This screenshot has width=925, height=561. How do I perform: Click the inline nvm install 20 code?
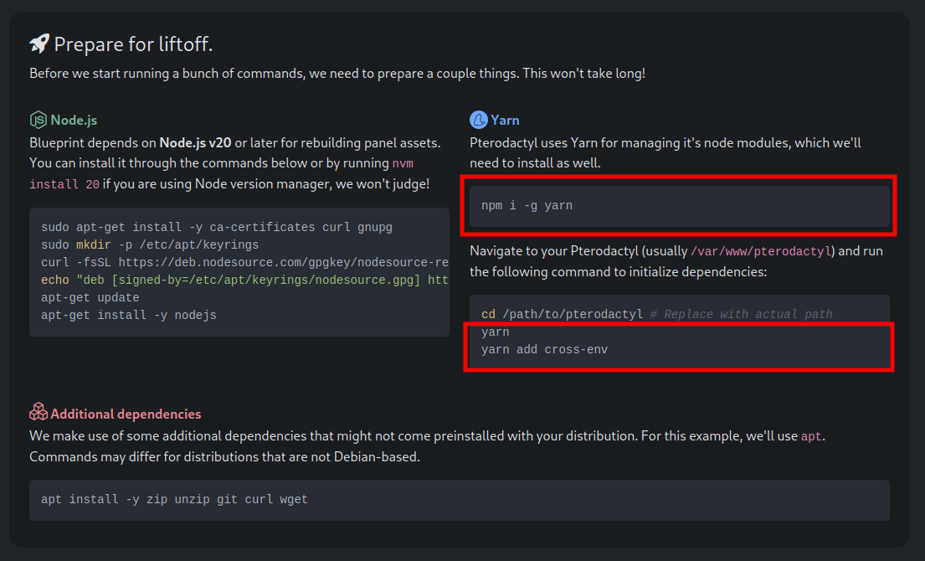point(221,174)
